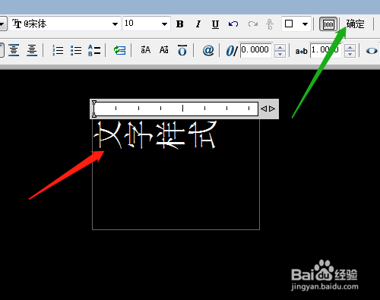380x300 pixels.
Task: Toggle the ruler display button
Action: (x=328, y=24)
